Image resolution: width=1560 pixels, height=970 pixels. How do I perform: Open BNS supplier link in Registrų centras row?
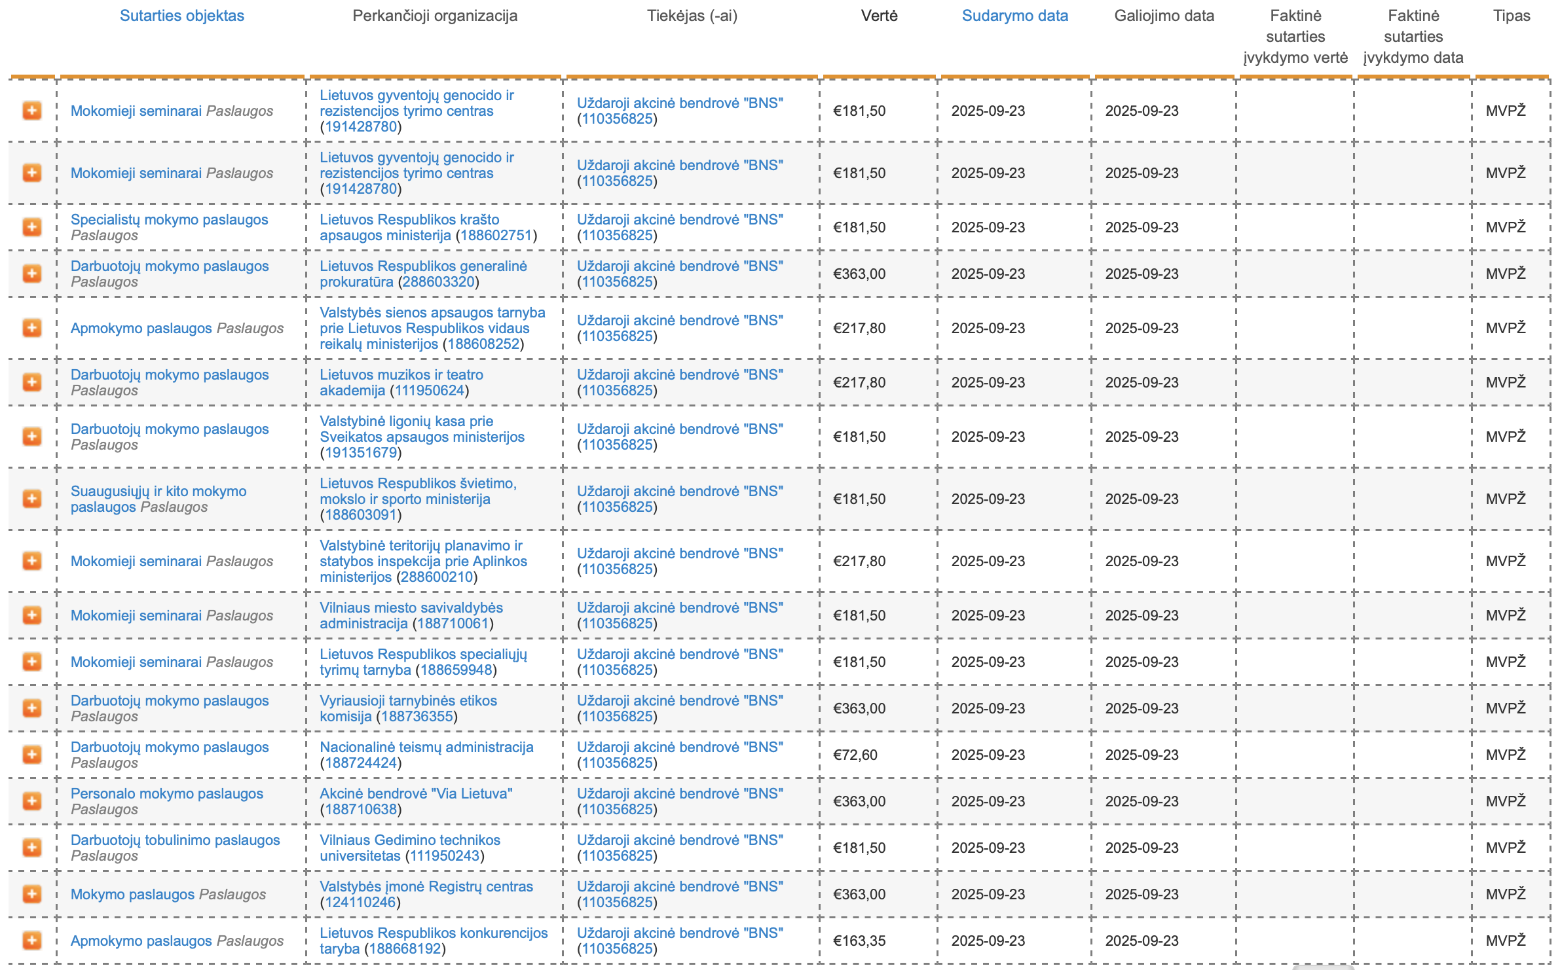coord(680,886)
